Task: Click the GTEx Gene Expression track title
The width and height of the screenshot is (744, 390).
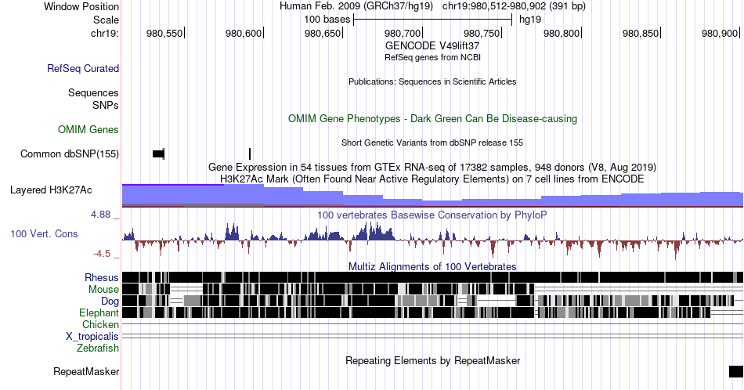Action: pos(432,167)
